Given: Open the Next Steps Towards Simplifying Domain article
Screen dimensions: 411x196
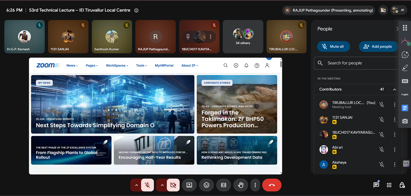Looking at the screenshot, I should [x=113, y=104].
